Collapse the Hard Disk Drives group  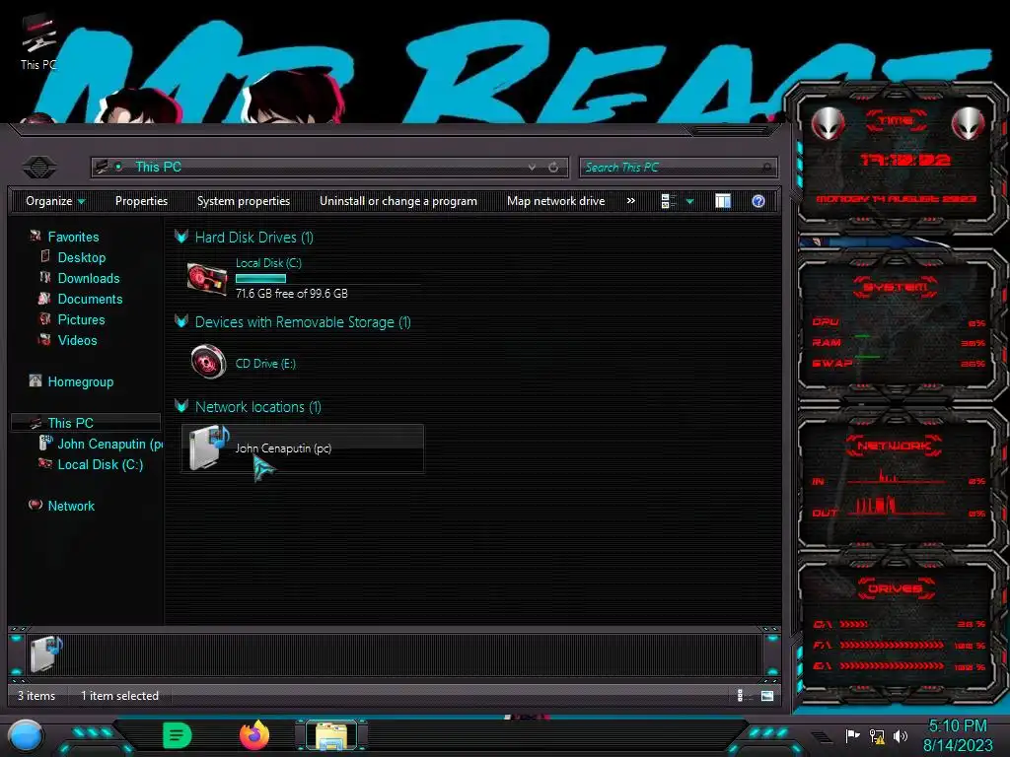[x=181, y=237]
